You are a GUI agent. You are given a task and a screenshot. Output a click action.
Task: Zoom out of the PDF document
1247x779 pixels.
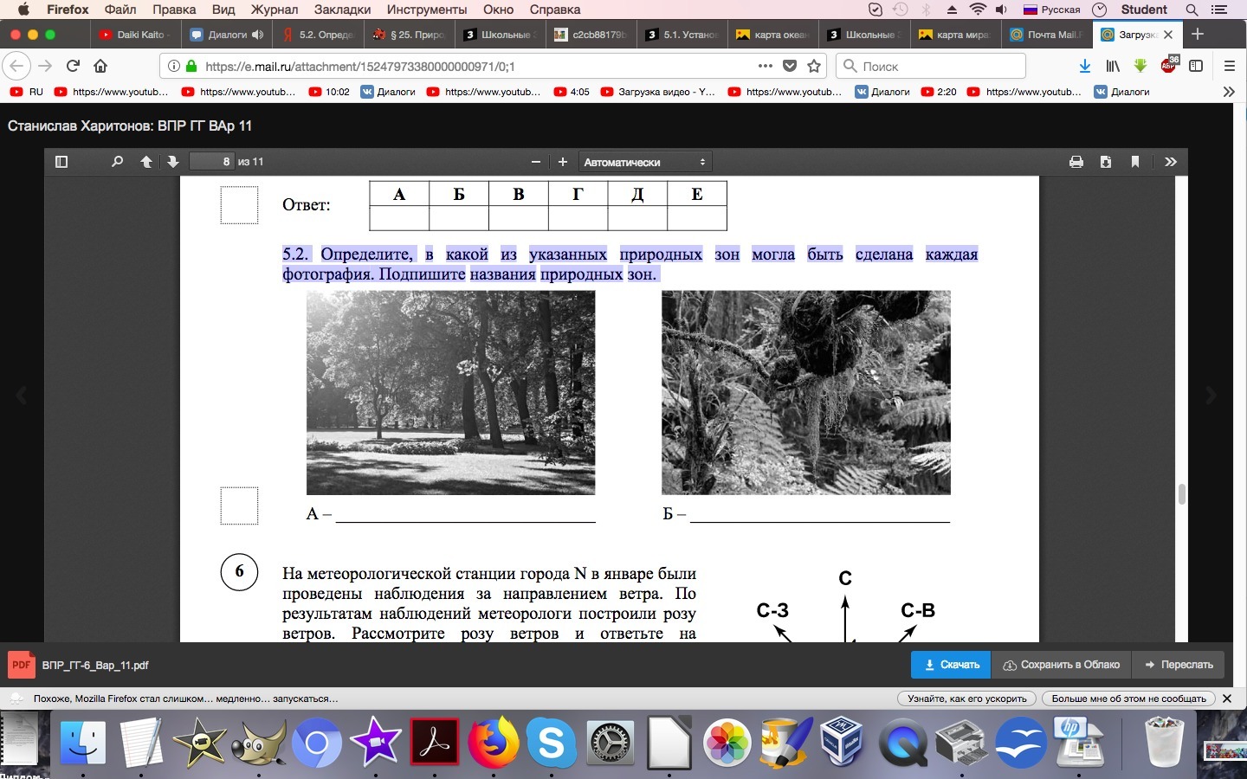point(536,162)
